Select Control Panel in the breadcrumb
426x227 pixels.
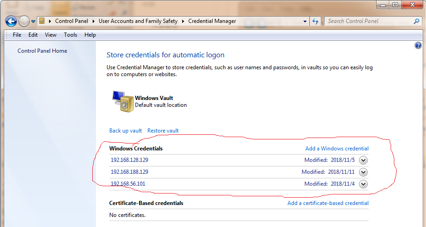pyautogui.click(x=72, y=21)
